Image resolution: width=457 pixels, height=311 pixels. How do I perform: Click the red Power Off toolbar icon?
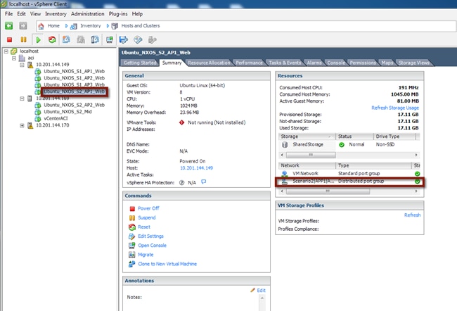[9, 39]
